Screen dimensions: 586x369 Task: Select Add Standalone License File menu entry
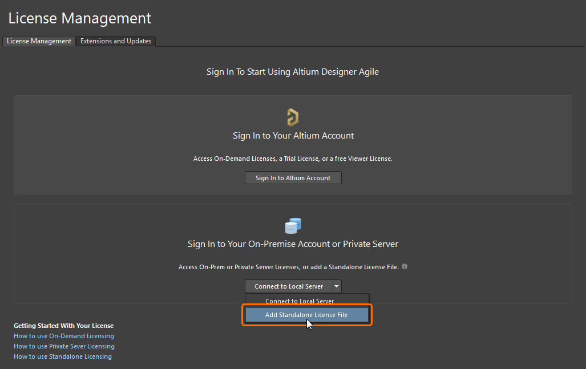tap(306, 315)
